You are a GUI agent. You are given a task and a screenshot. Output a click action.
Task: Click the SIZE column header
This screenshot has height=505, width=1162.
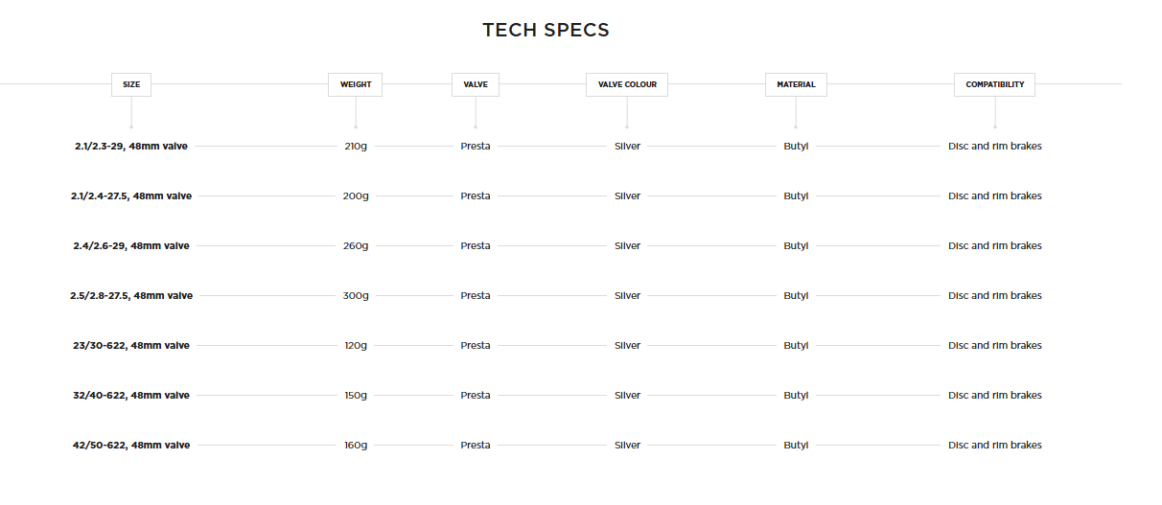(x=131, y=84)
